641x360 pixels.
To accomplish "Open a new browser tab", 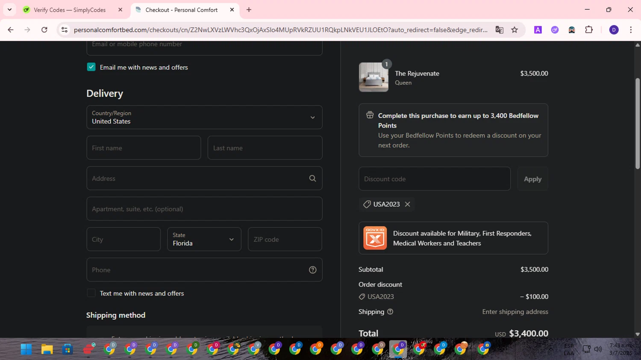I will [x=249, y=10].
